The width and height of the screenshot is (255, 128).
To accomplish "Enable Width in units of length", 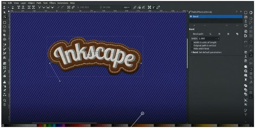I will (192, 43).
